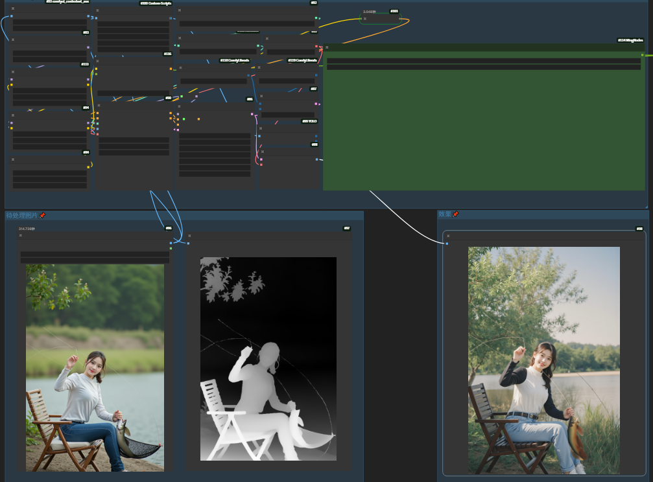Click the lower text field in green MingNodes node
This screenshot has height=482, width=653.
click(484, 67)
